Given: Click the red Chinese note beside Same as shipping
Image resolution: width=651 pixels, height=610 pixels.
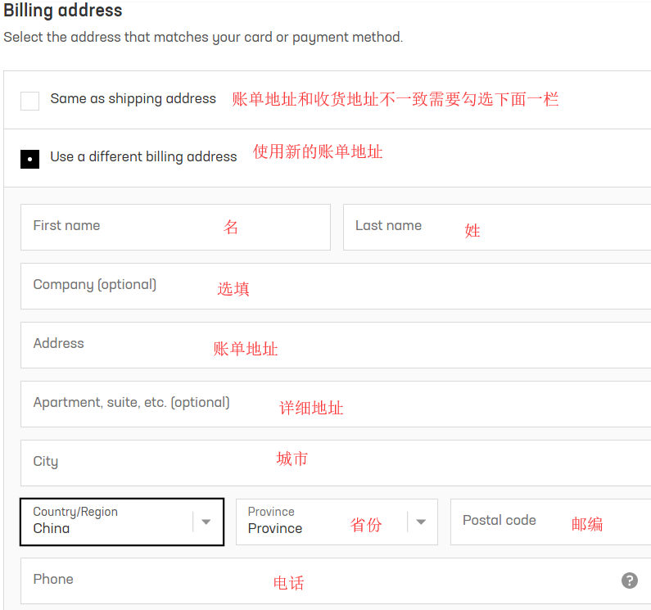Looking at the screenshot, I should [x=395, y=100].
